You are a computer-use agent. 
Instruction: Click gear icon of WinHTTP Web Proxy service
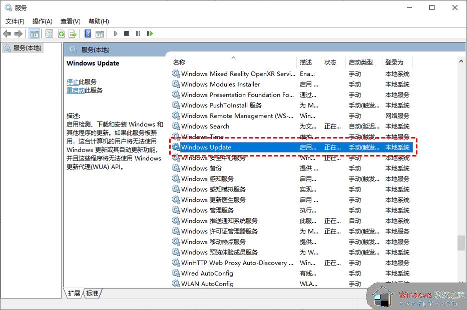pos(176,262)
